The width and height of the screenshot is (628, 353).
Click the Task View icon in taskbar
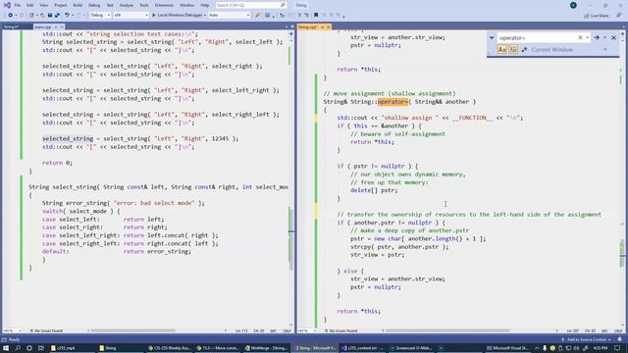pyautogui.click(x=41, y=348)
